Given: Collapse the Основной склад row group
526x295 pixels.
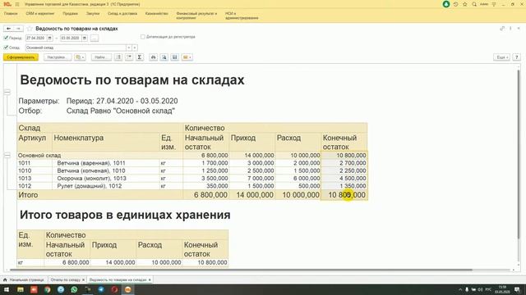Looking at the screenshot, I should [7, 155].
